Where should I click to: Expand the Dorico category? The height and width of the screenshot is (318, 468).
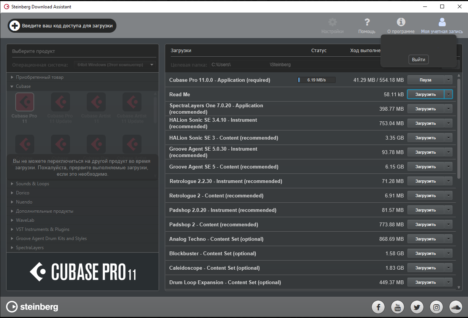coord(12,193)
